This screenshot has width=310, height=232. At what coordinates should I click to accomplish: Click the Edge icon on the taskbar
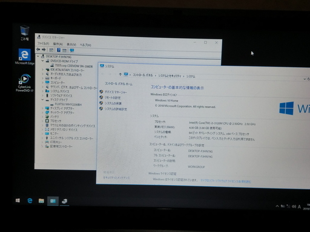coord(30,201)
